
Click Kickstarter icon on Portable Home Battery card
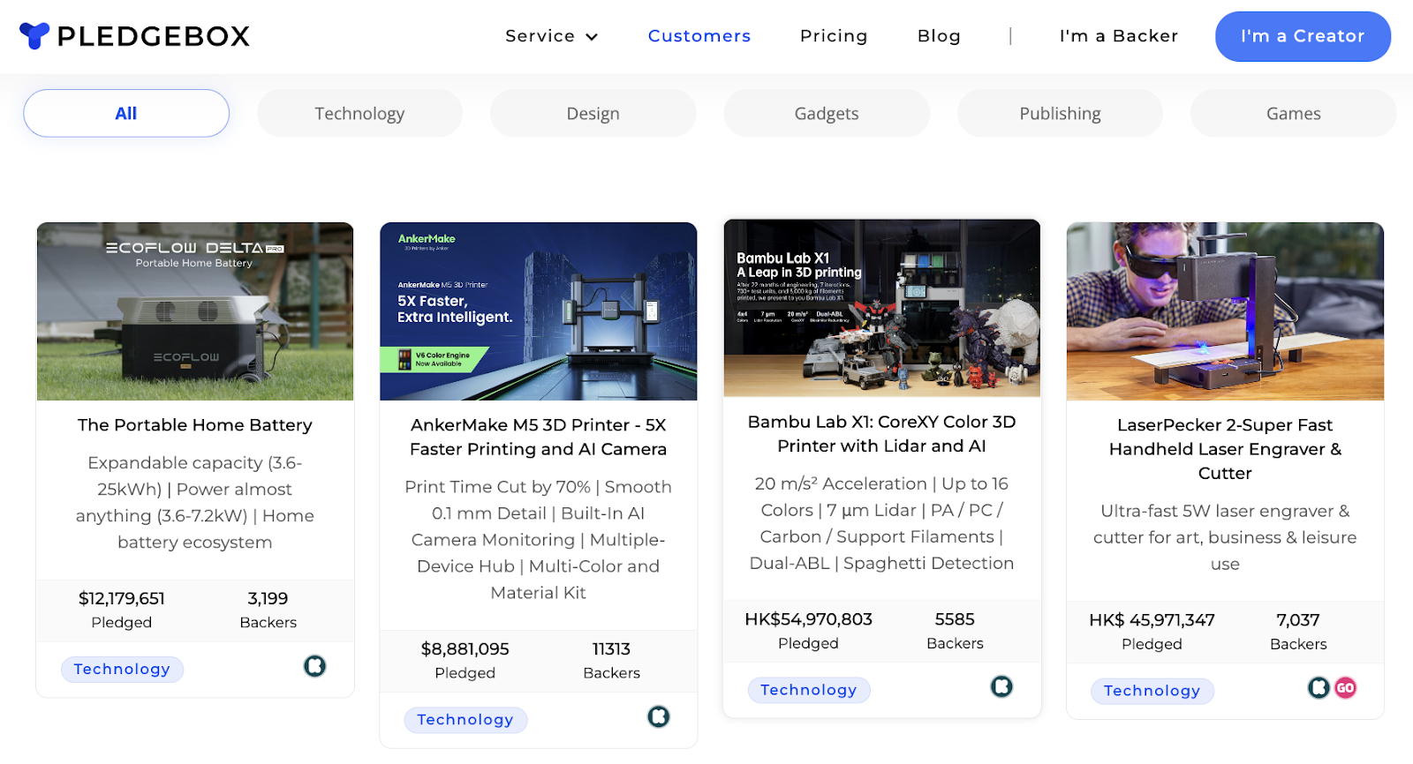314,666
